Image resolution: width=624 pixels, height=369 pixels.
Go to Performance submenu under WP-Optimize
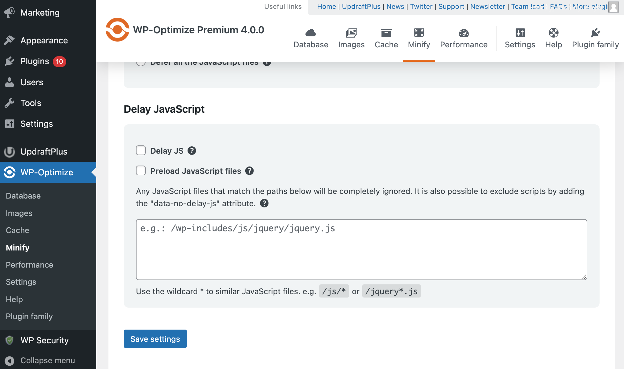coord(30,265)
